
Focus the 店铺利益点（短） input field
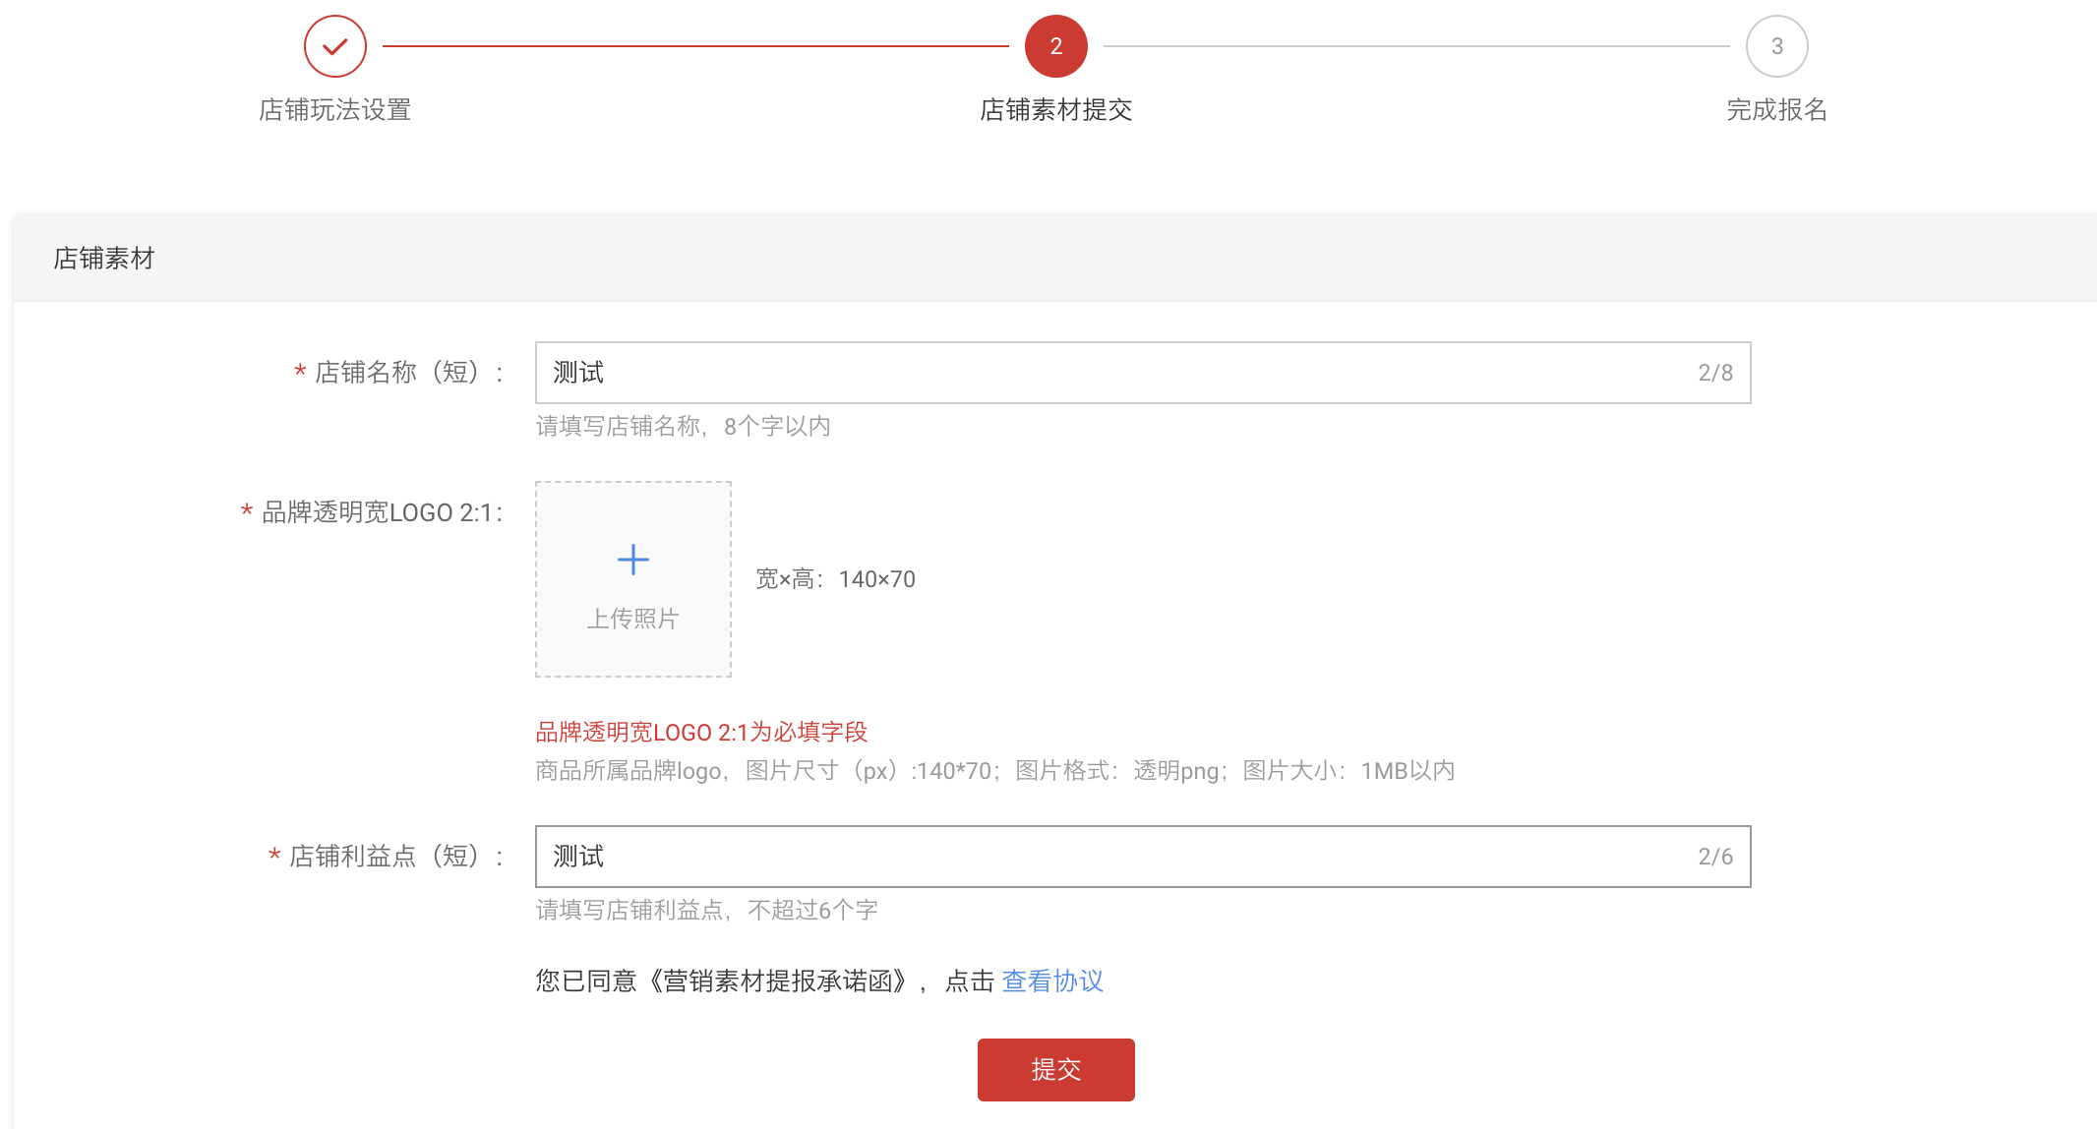(1143, 857)
